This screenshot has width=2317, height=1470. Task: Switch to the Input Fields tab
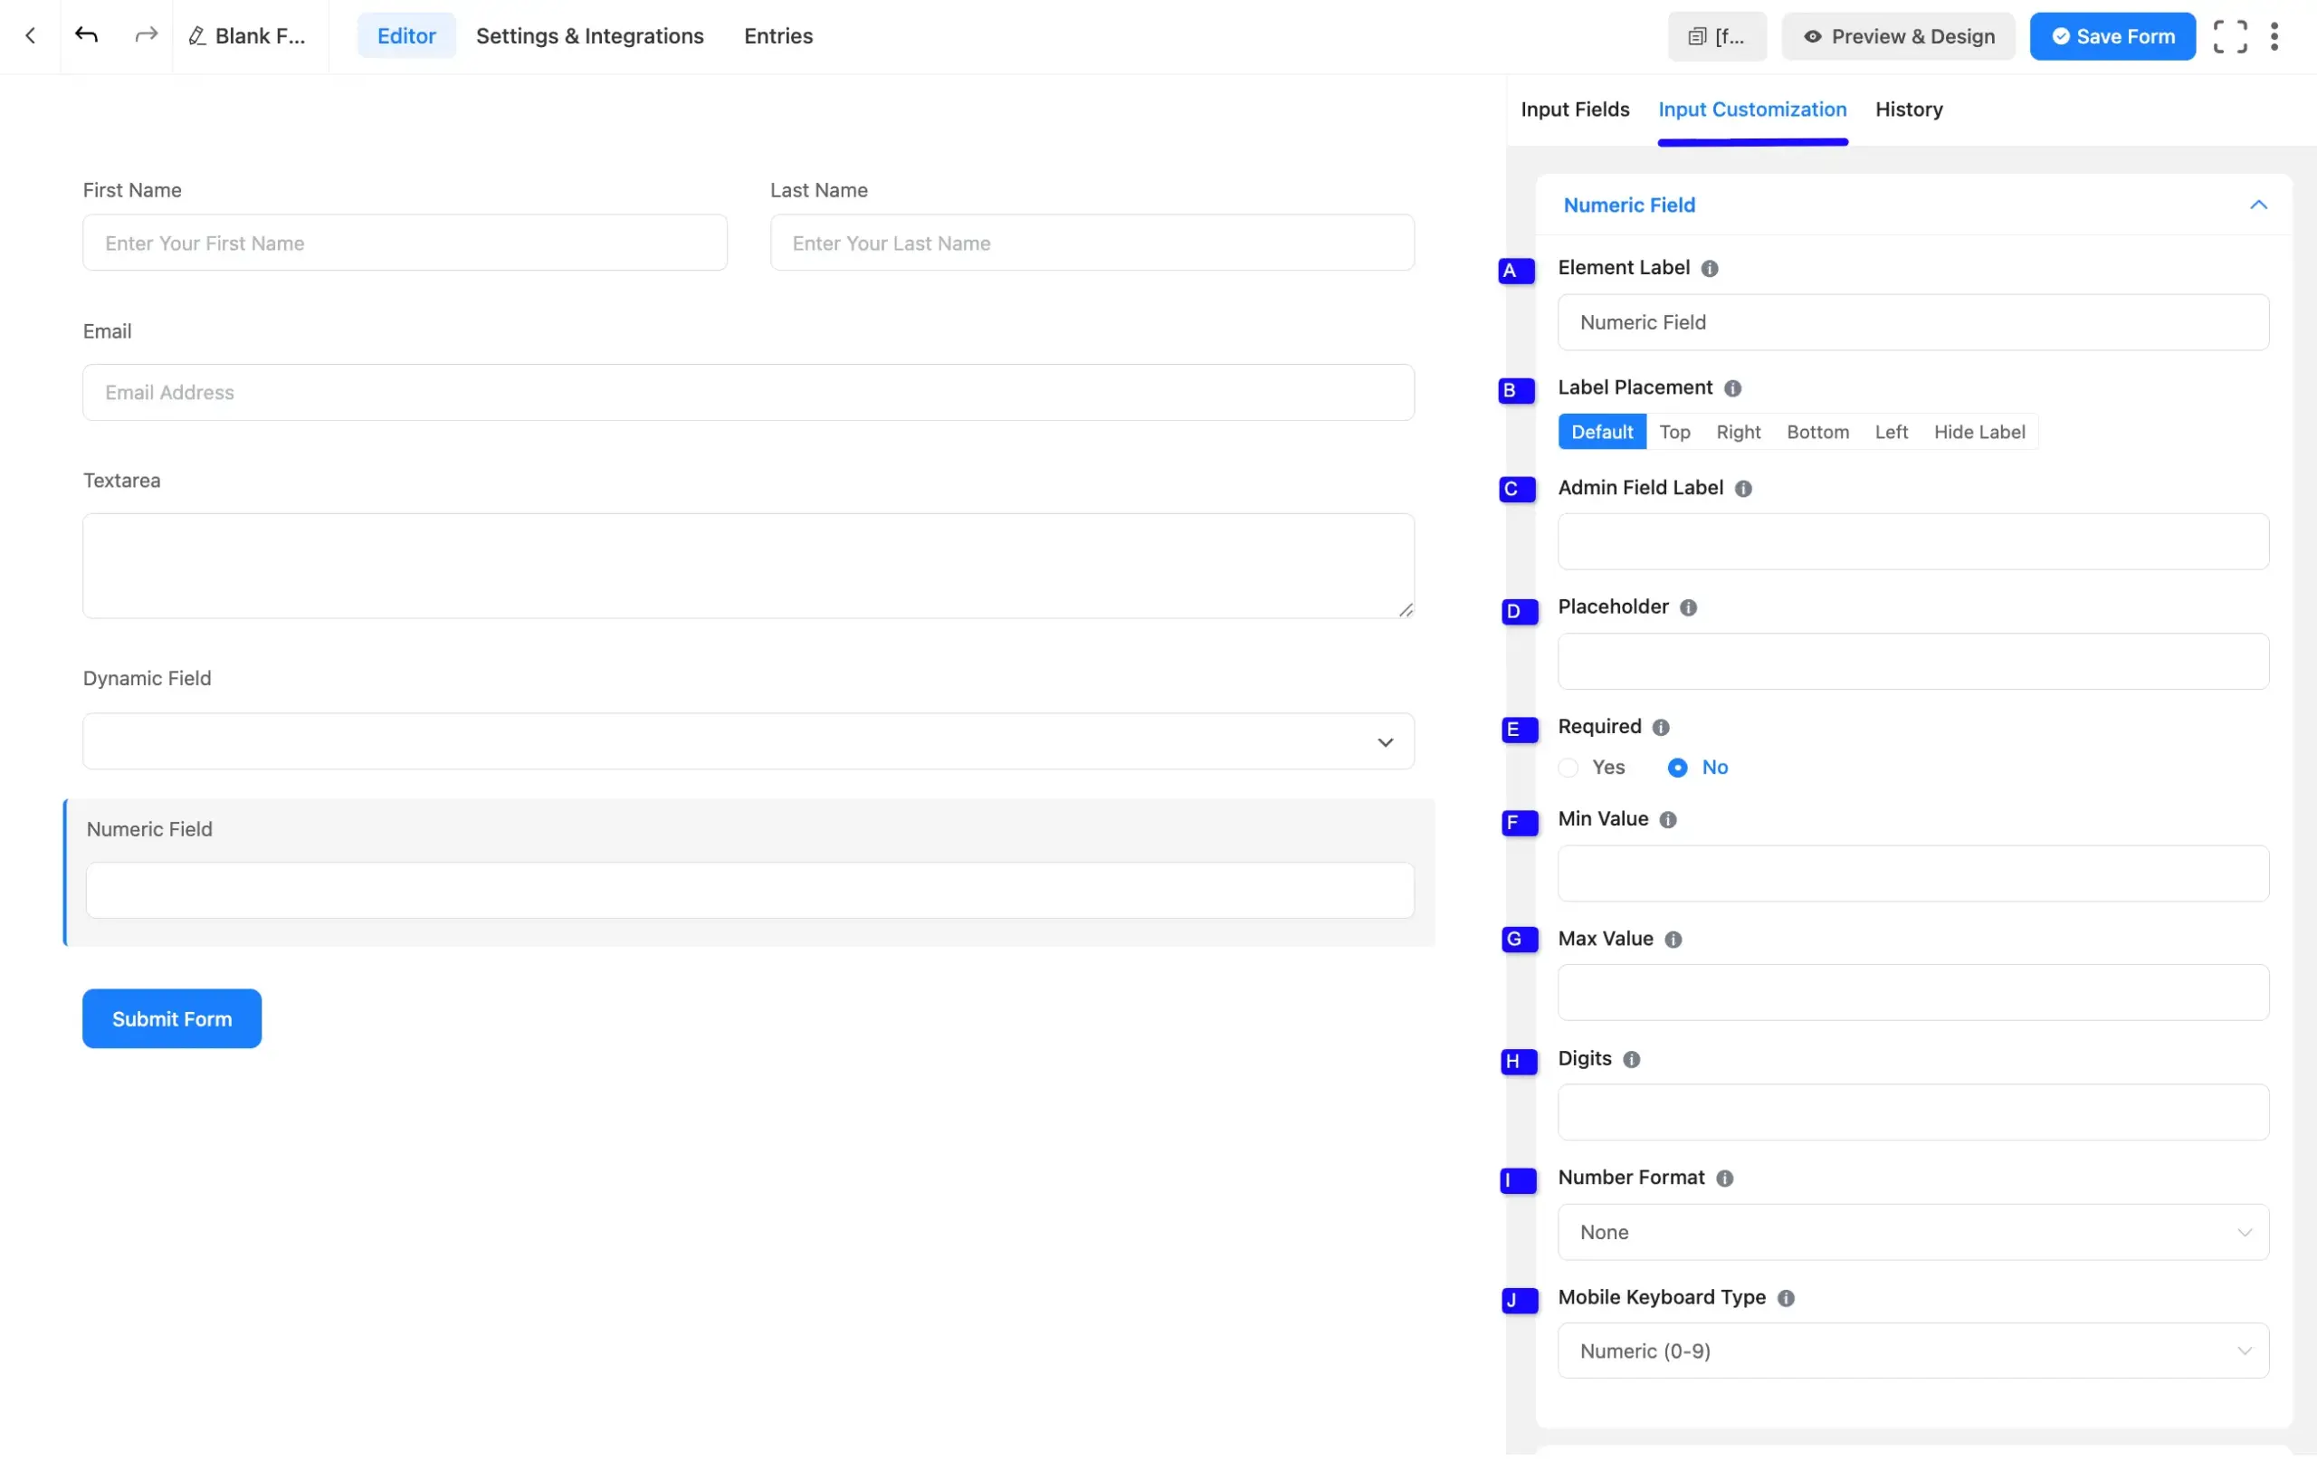point(1574,110)
